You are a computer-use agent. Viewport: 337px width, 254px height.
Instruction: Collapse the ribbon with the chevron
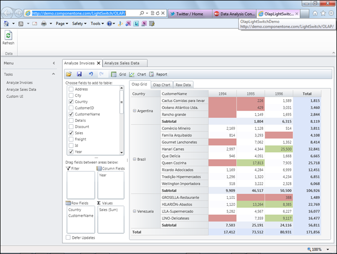point(333,52)
